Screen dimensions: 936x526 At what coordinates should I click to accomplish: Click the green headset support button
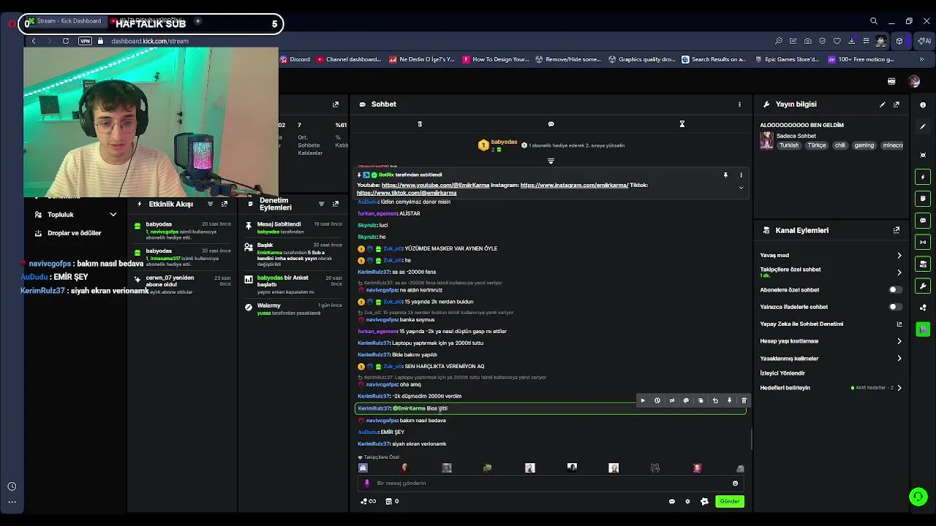[918, 497]
